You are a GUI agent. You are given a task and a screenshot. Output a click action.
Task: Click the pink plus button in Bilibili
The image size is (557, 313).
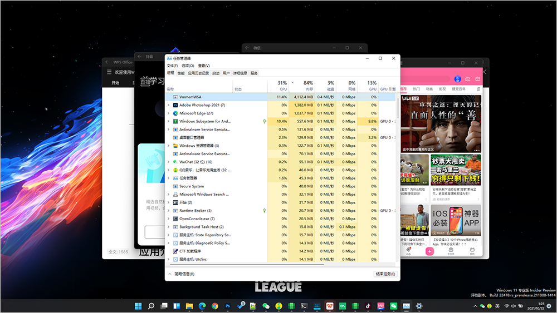pos(429,251)
